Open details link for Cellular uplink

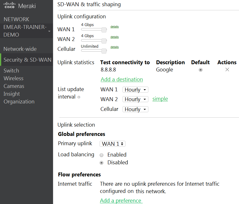tap(115, 47)
